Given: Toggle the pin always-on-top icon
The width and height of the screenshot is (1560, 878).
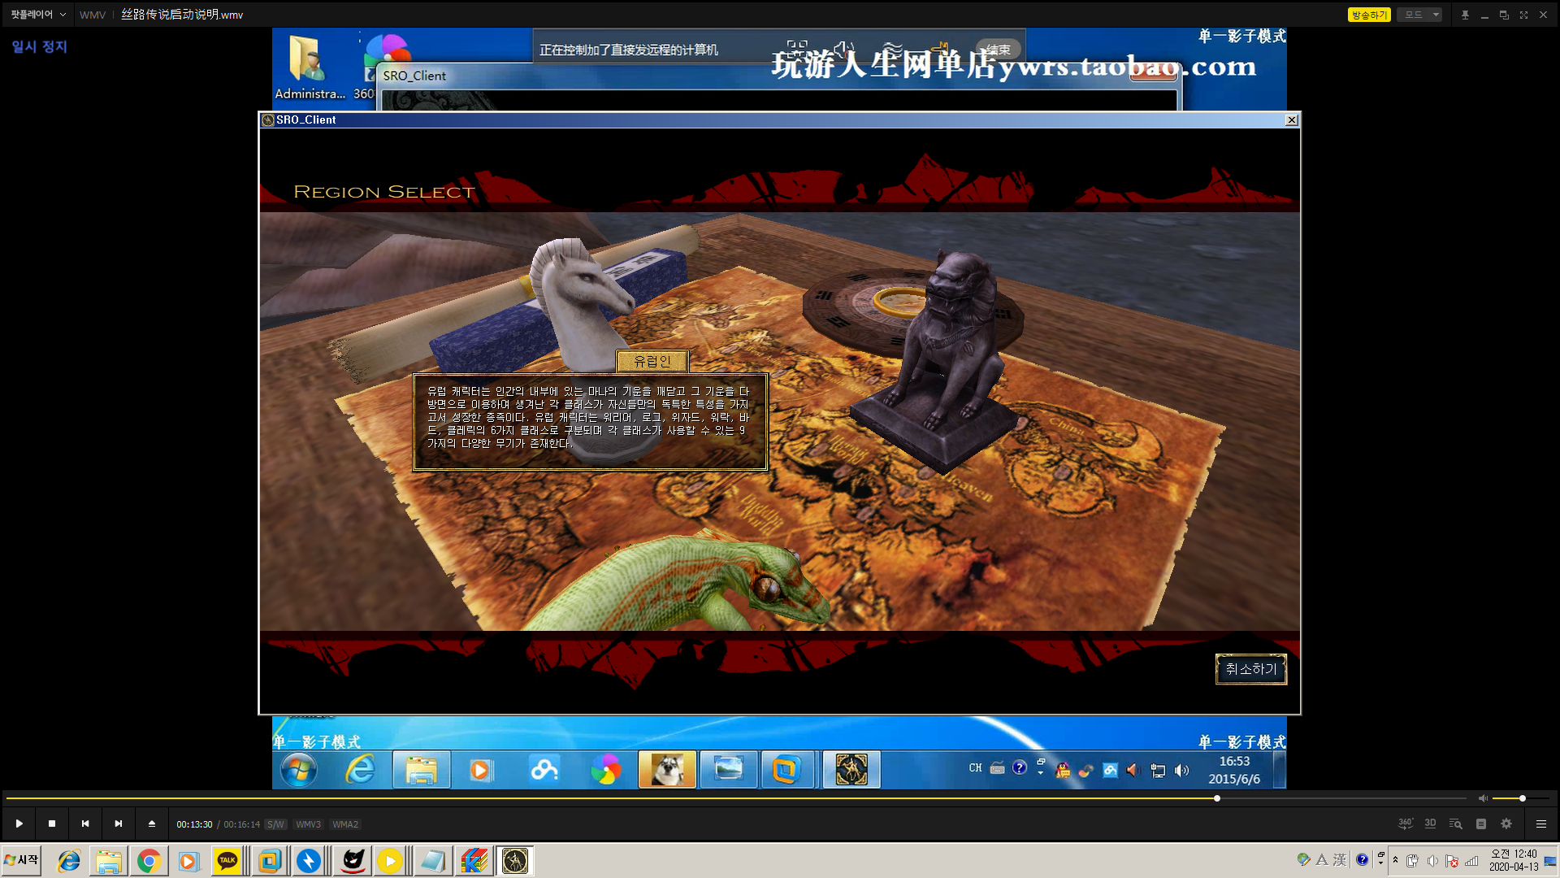Looking at the screenshot, I should click(1465, 15).
